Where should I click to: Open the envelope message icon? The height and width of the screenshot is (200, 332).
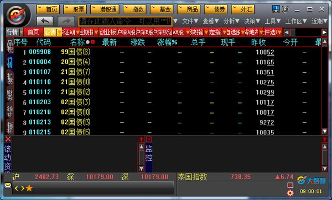[x=8, y=186]
